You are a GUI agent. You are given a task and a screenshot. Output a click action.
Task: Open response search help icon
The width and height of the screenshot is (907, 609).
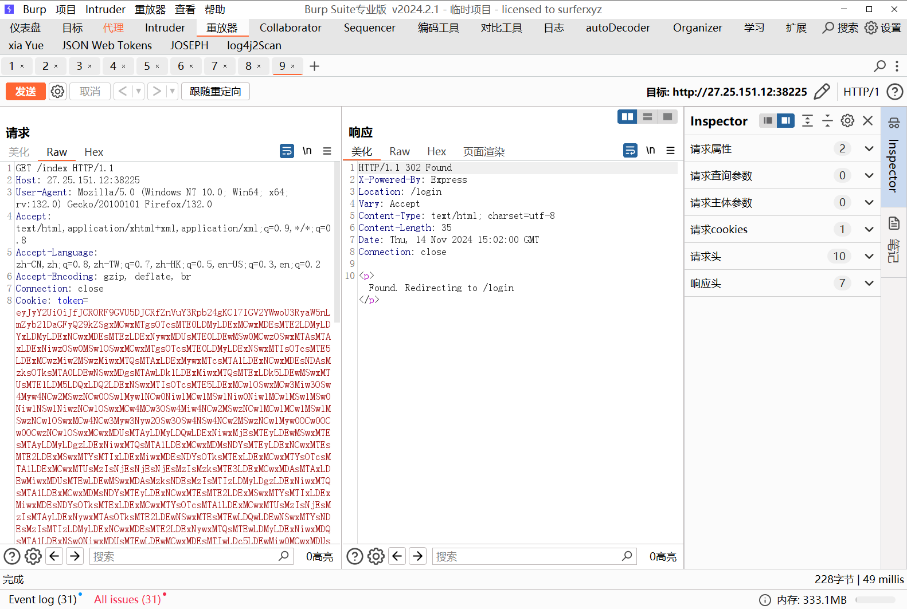tap(355, 556)
